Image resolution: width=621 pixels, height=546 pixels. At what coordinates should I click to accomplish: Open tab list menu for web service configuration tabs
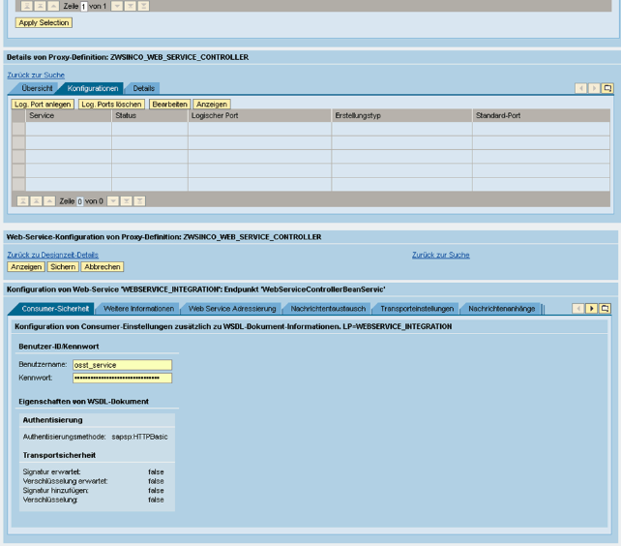pos(606,309)
